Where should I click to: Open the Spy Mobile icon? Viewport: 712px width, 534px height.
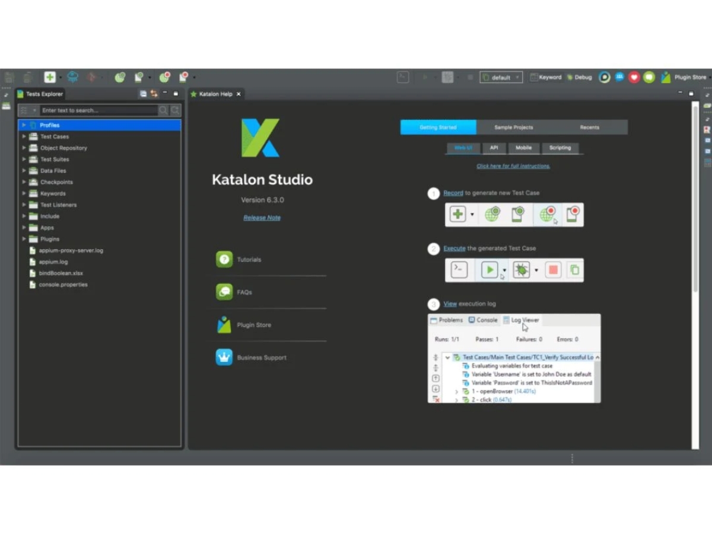[x=138, y=77]
